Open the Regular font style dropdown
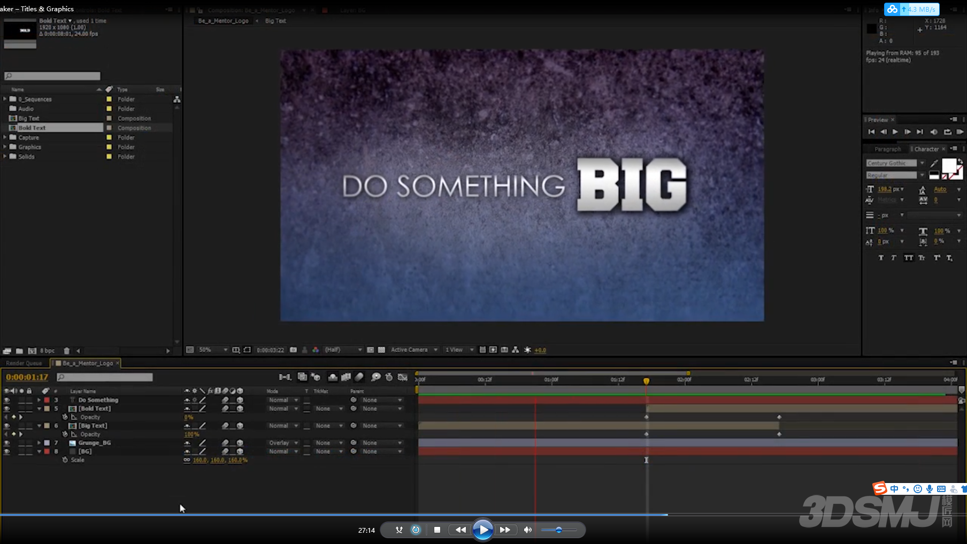 click(922, 175)
